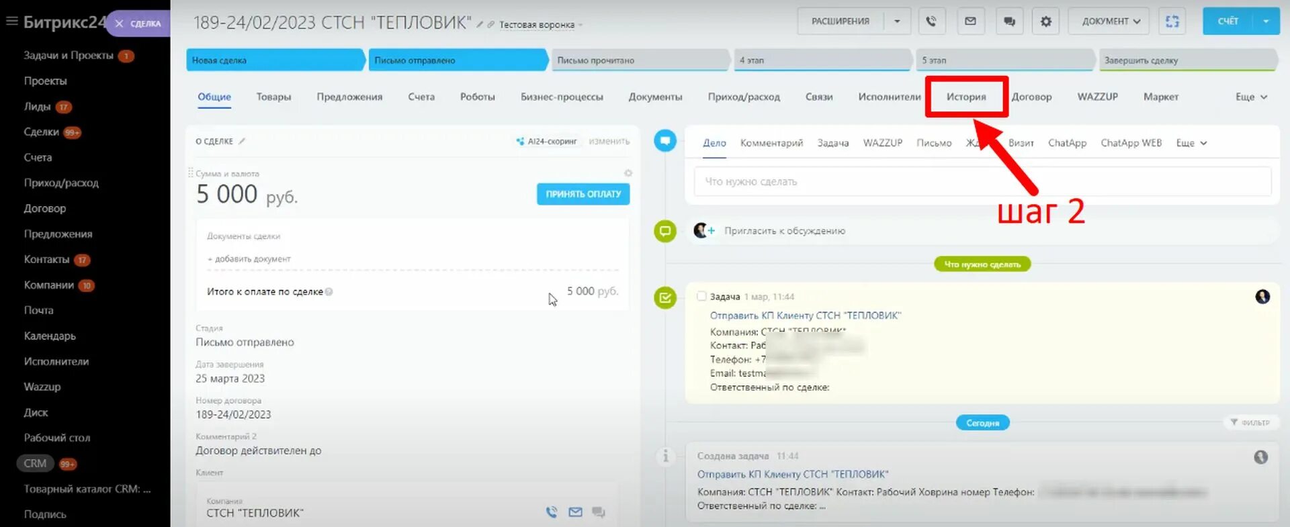Image resolution: width=1290 pixels, height=527 pixels.
Task: Open the timeline ФИЛЬТР
Action: (1250, 422)
